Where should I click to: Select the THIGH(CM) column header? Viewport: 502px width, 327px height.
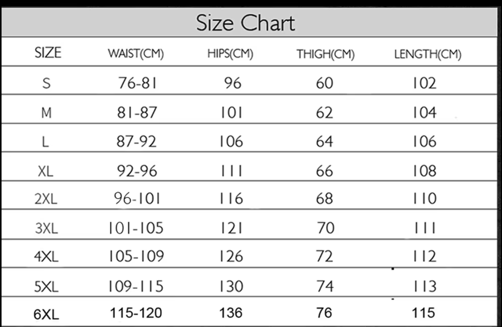click(325, 54)
